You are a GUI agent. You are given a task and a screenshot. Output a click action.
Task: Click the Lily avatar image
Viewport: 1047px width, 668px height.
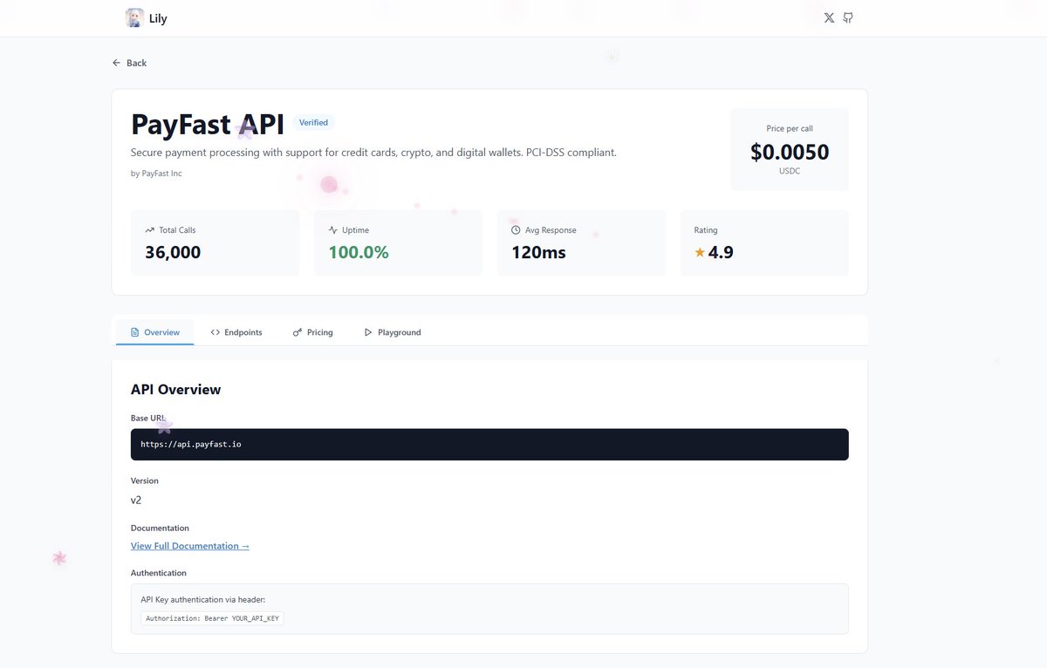(x=134, y=18)
